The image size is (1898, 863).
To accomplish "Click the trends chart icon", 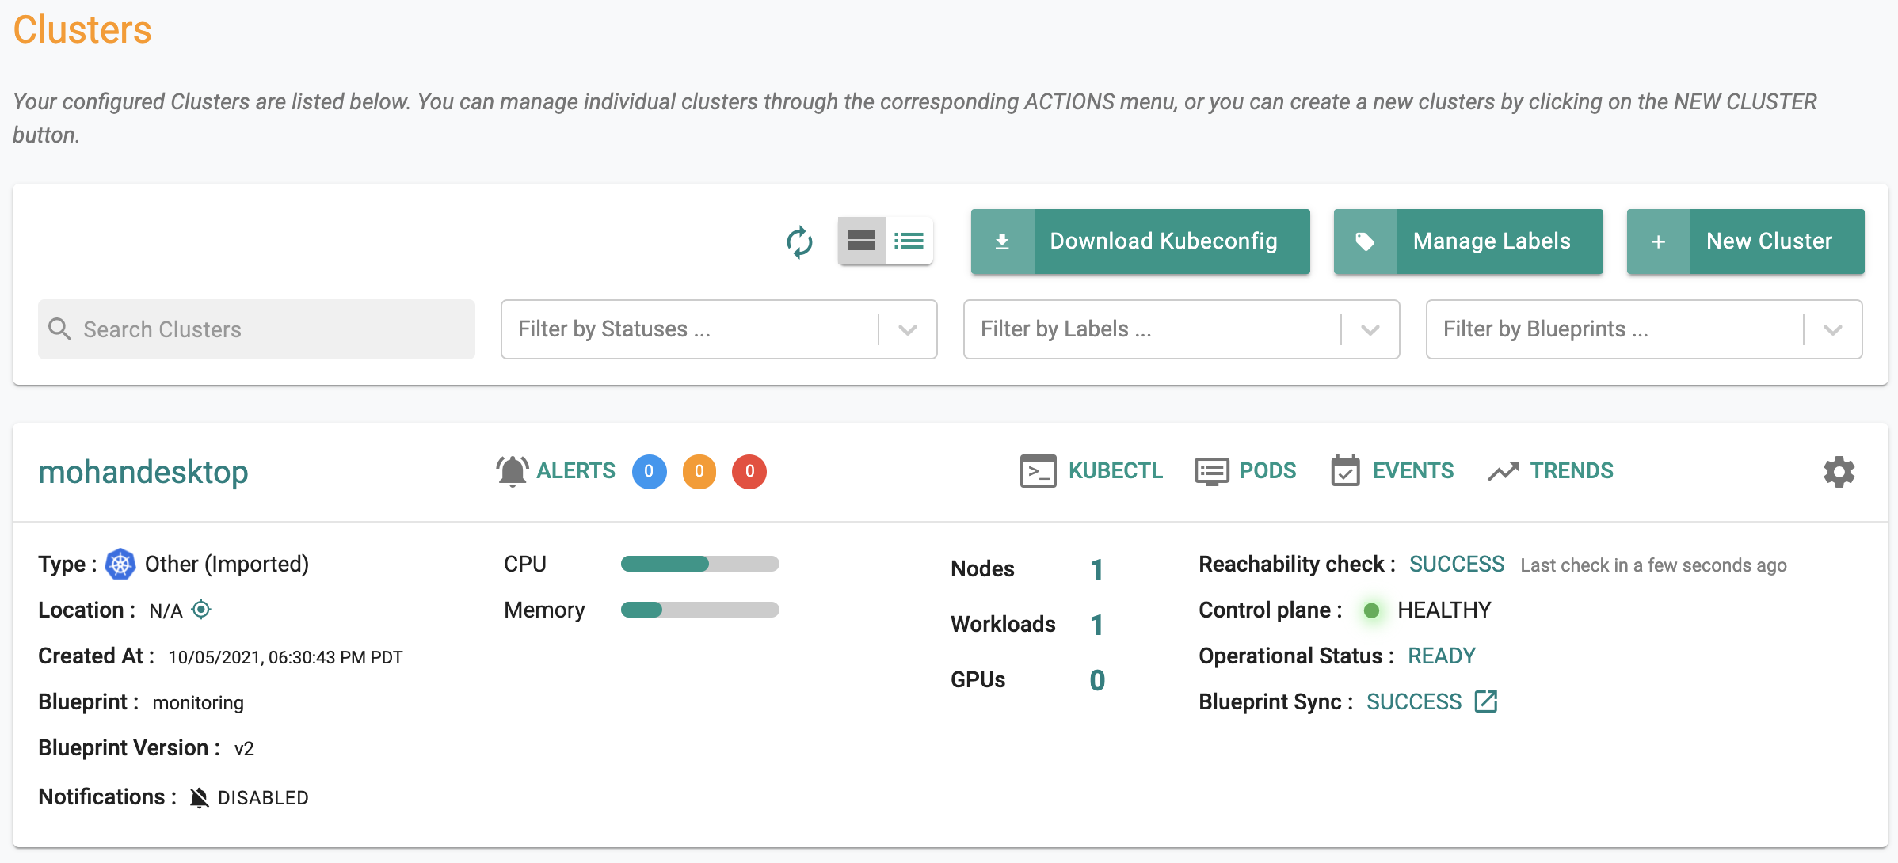I will (x=1503, y=472).
